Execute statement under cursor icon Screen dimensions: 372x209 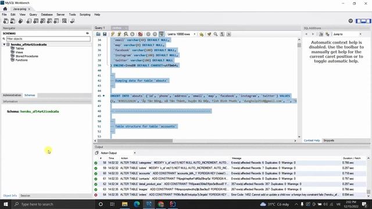119,34
